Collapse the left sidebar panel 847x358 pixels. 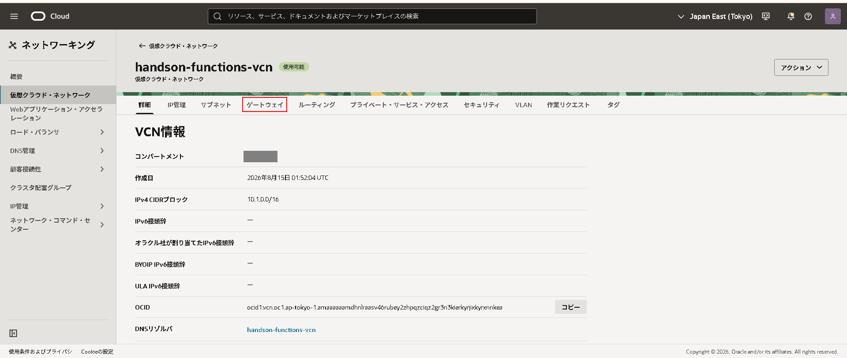click(x=13, y=333)
